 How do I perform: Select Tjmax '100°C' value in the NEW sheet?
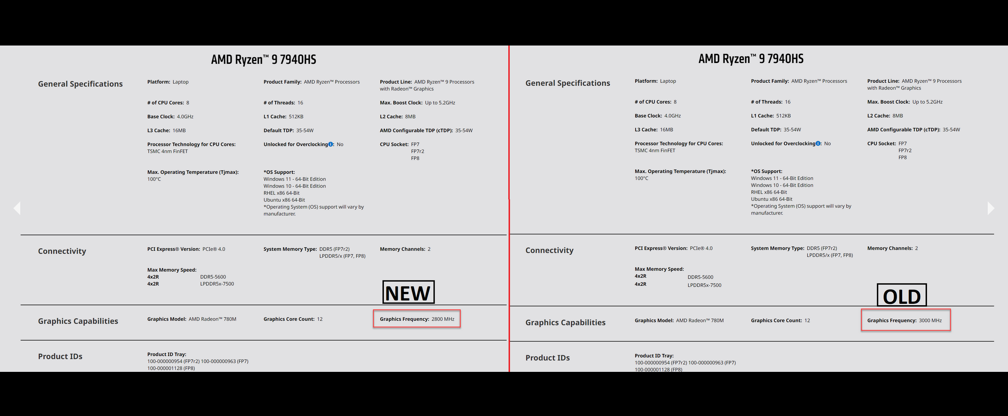154,179
